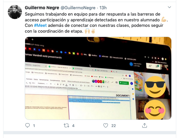Open the @GuillermoNegre handle
This screenshot has width=184, height=138.
click(x=78, y=8)
